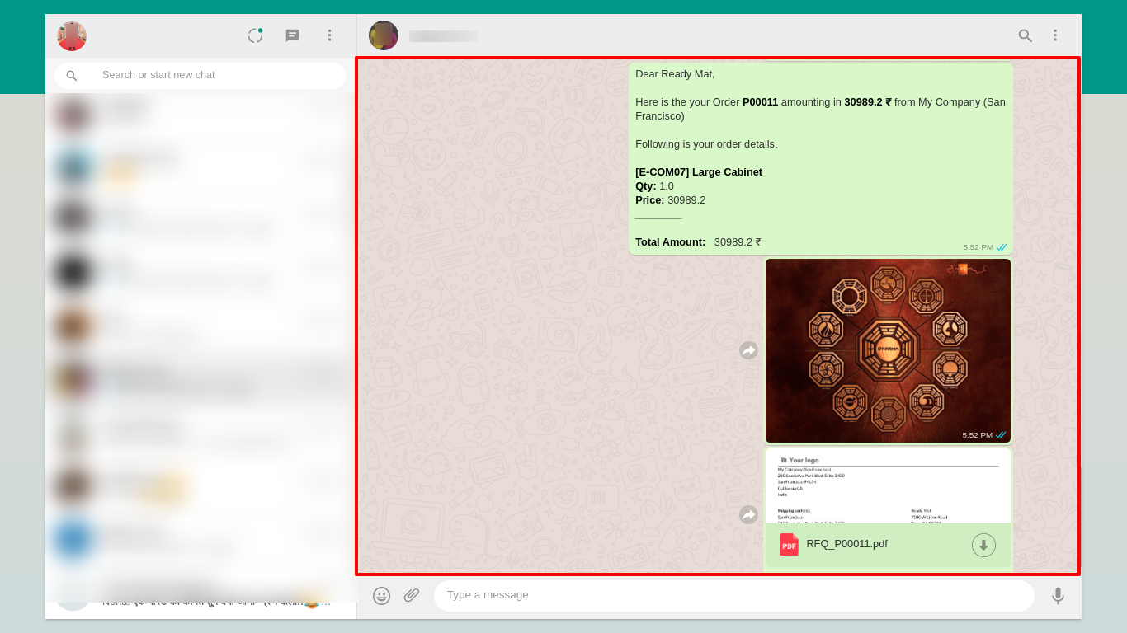Open the Status updates icon
This screenshot has height=633, width=1127.
pyautogui.click(x=255, y=35)
